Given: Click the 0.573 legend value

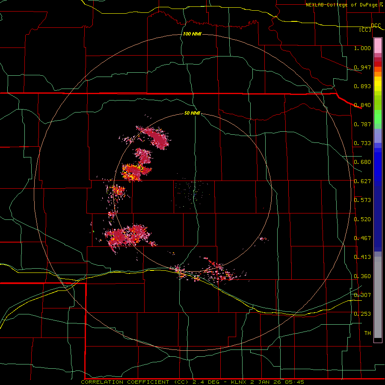Looking at the screenshot, I should click(362, 200).
